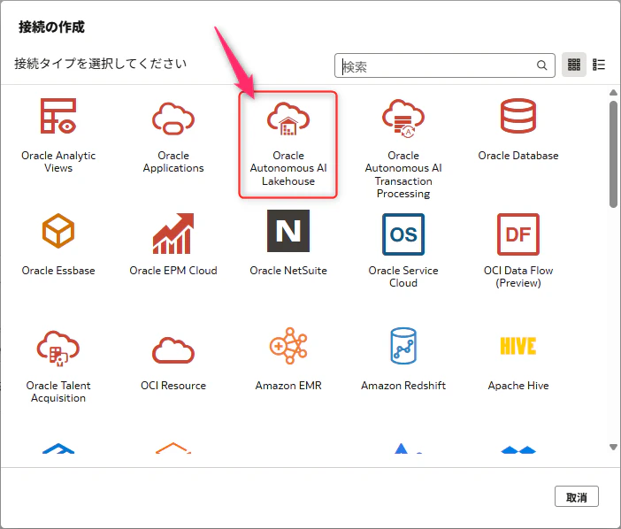
Task: Select Oracle Autonomous AI Lakehouse icon
Action: coord(287,118)
